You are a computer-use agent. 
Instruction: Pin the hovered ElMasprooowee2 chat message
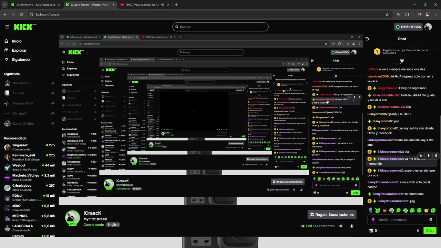pos(429,156)
